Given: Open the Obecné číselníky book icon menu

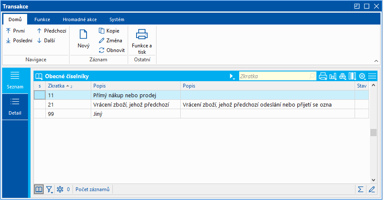Looking at the screenshot, I should (39, 77).
